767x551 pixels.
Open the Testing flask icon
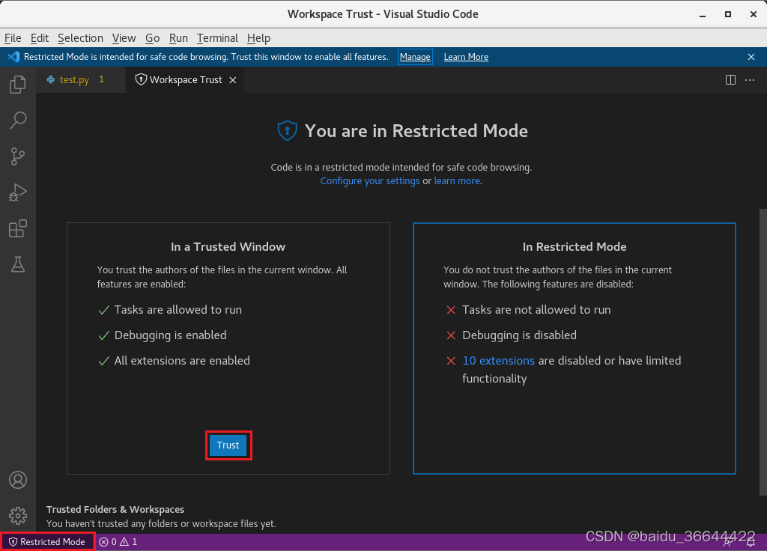click(18, 264)
